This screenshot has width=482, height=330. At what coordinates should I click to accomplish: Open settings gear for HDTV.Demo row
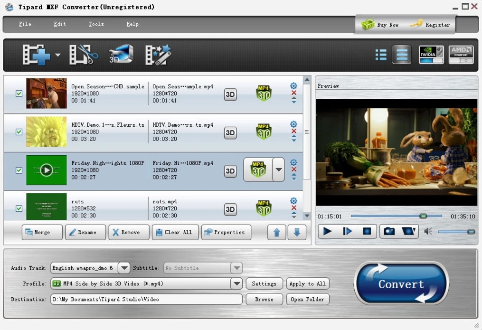pos(293,124)
